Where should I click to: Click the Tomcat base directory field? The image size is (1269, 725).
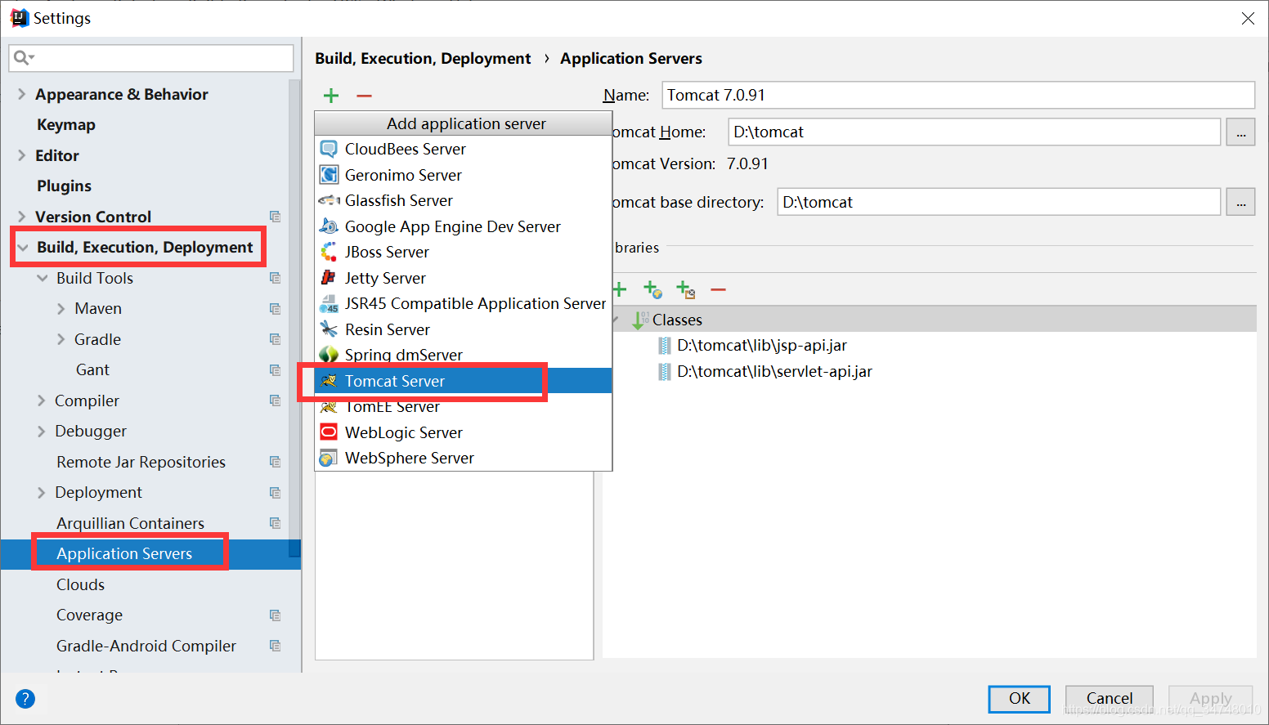tap(999, 202)
